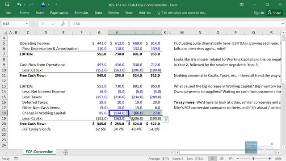Image resolution: width=286 pixels, height=161 pixels.
Task: Select the Operating Income label cell
Action: tap(35, 43)
